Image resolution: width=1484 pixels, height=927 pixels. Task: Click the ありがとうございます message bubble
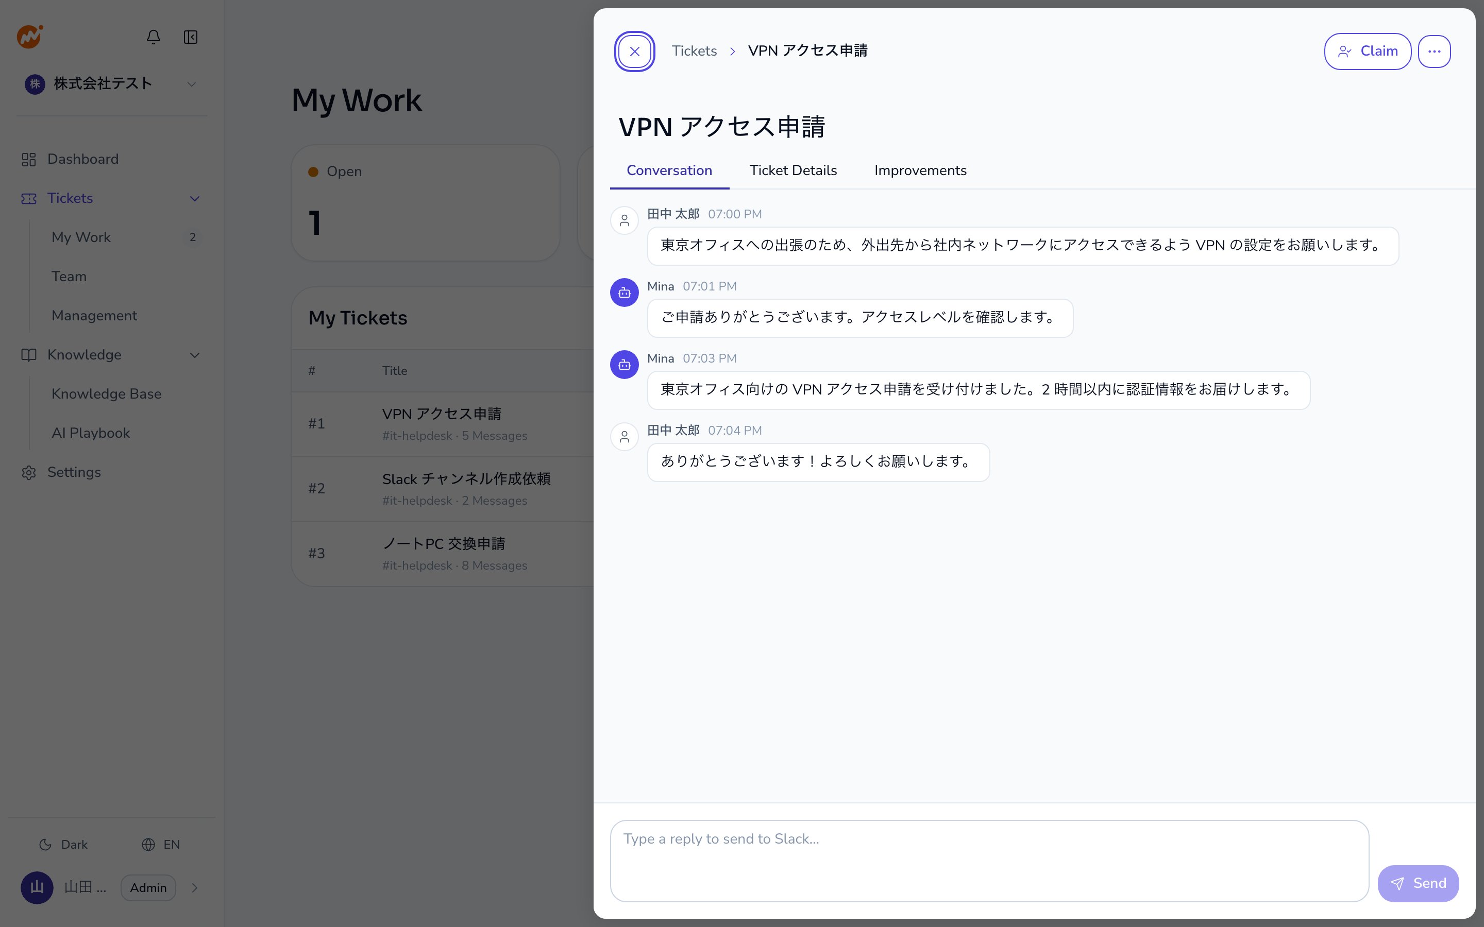coord(819,462)
